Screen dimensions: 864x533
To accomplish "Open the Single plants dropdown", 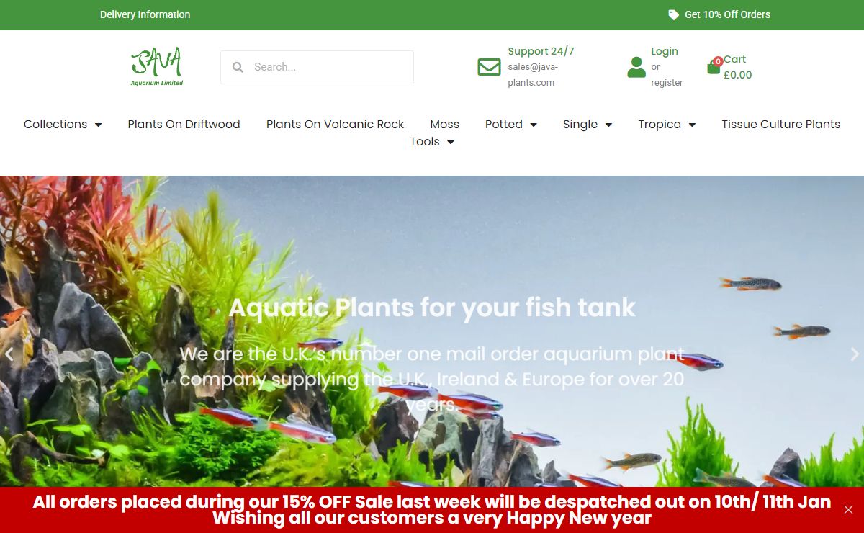I will tap(588, 124).
